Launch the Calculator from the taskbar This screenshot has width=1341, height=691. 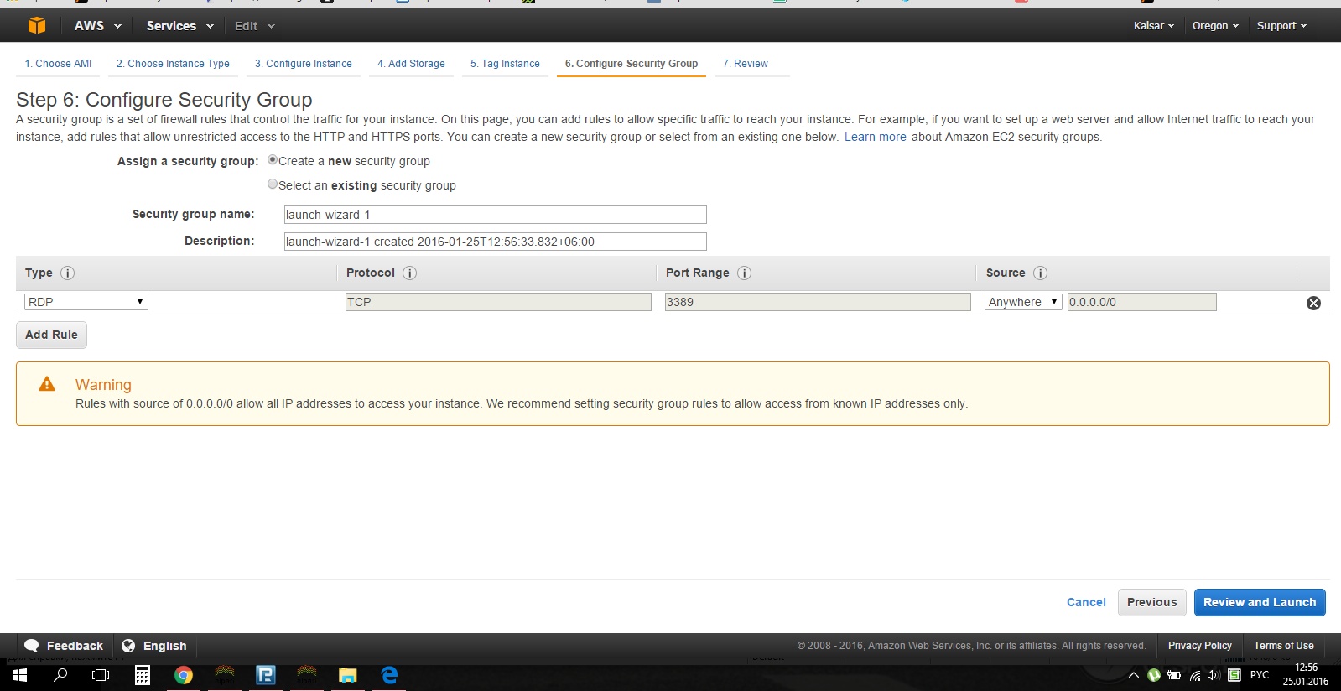coord(143,675)
